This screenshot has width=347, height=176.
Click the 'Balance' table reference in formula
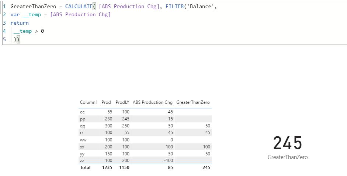tap(201, 6)
